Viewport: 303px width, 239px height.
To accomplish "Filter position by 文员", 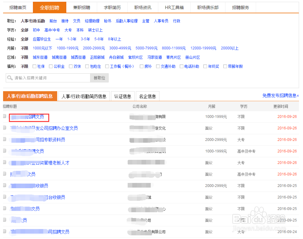I will (77, 21).
